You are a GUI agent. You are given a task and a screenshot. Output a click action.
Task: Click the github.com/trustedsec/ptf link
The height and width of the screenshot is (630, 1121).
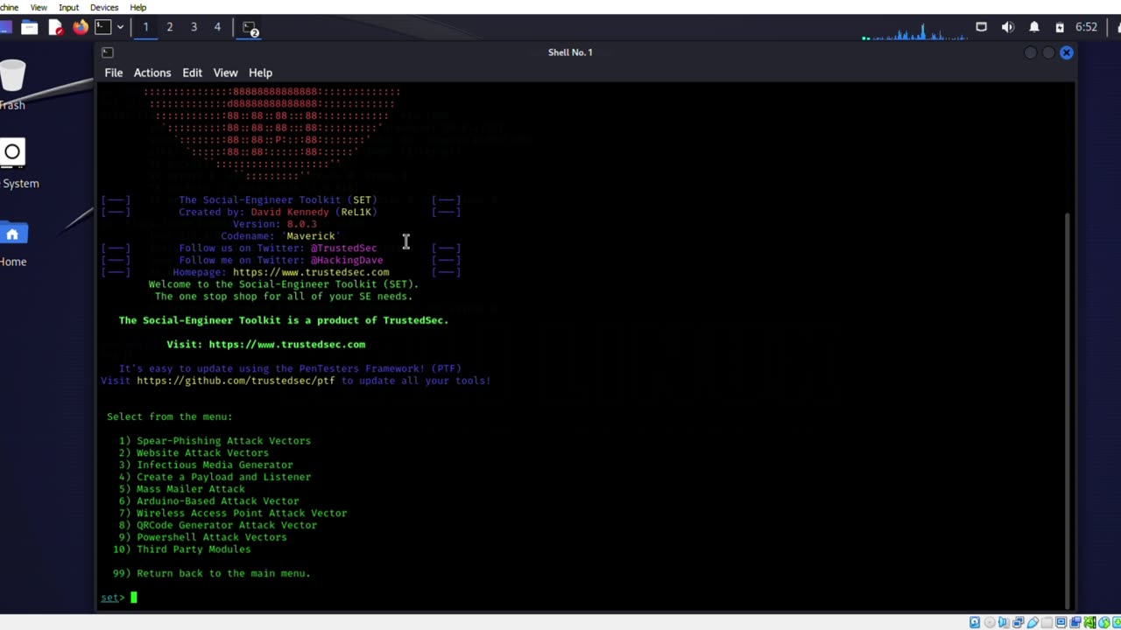(x=236, y=381)
